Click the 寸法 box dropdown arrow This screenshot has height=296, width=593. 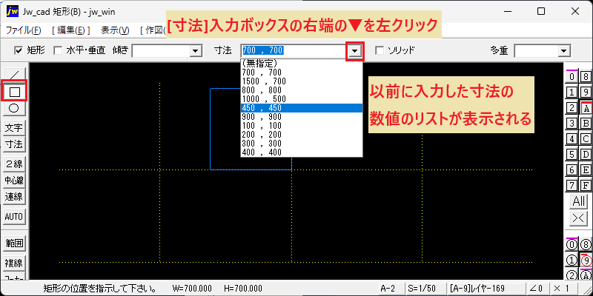click(x=355, y=50)
